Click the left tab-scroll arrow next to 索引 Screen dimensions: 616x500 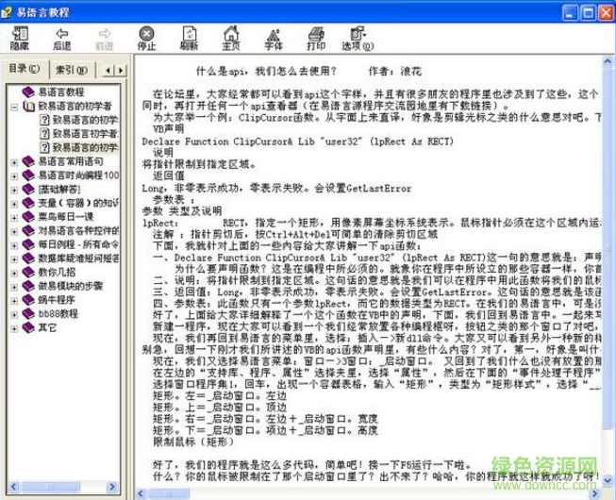click(108, 71)
